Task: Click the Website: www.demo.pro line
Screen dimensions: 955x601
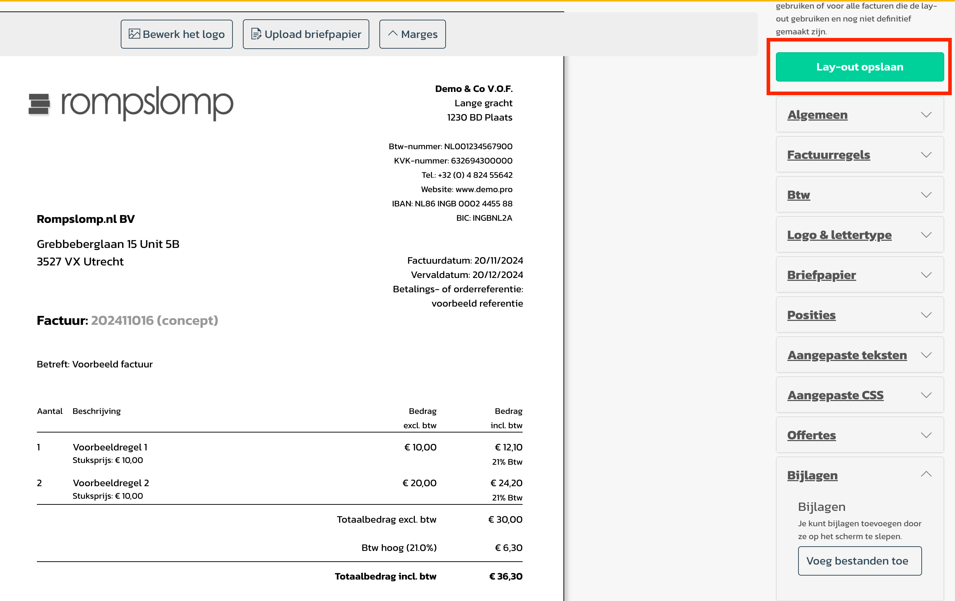Action: point(466,189)
